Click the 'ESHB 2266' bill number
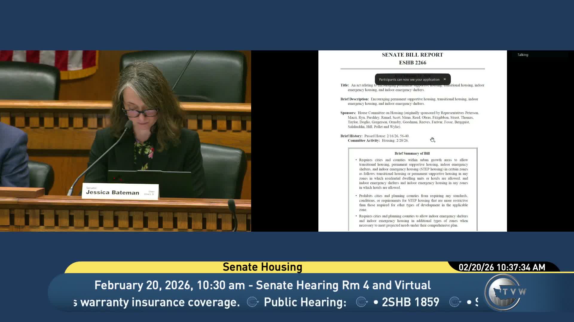The image size is (574, 322). point(412,63)
